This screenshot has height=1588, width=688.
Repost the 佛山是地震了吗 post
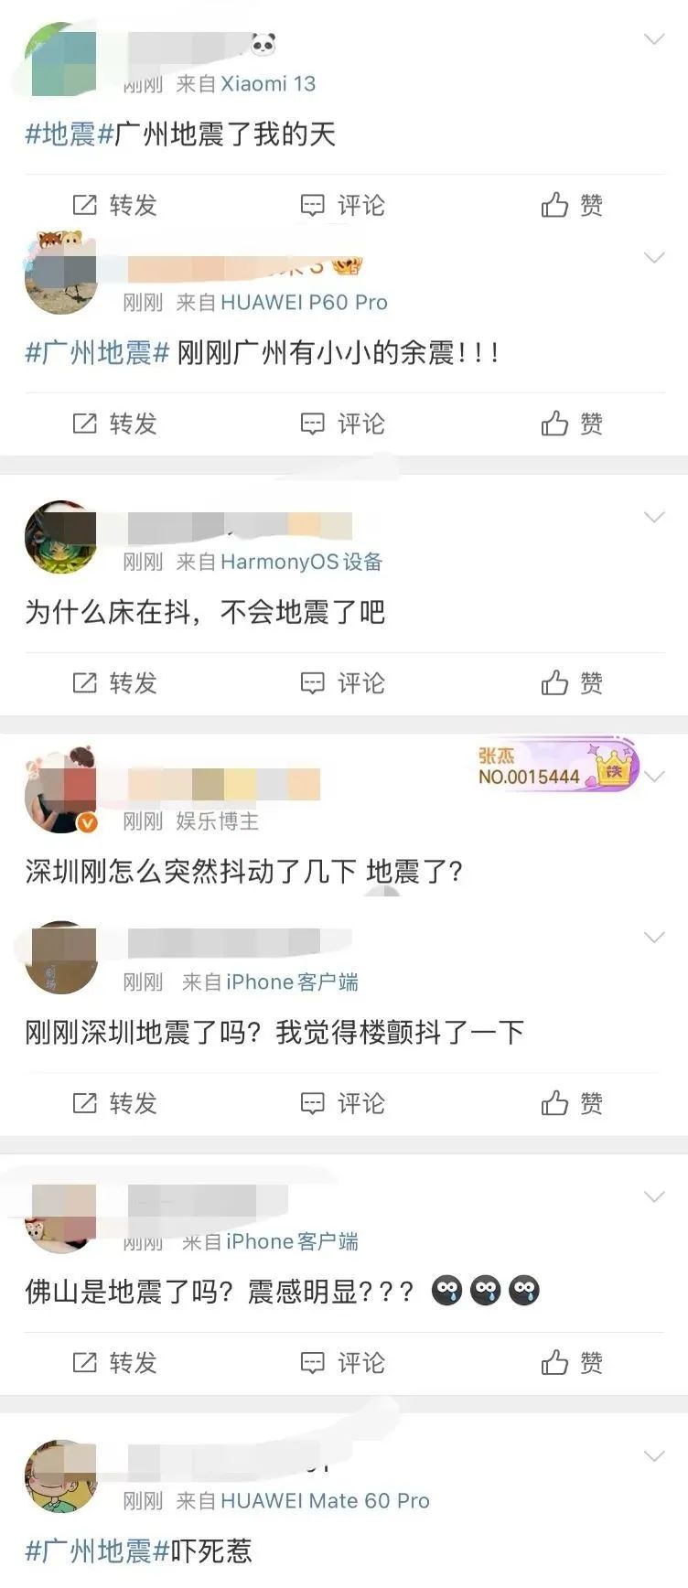(x=114, y=1363)
